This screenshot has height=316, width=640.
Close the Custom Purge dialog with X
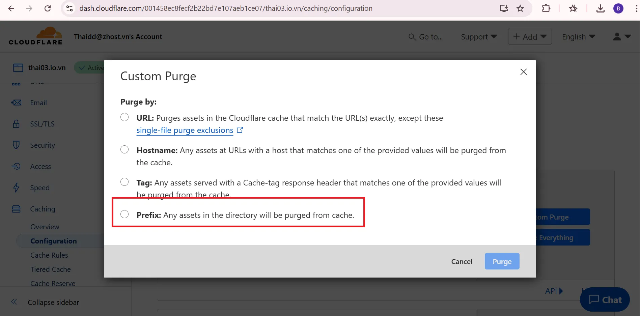coord(523,72)
